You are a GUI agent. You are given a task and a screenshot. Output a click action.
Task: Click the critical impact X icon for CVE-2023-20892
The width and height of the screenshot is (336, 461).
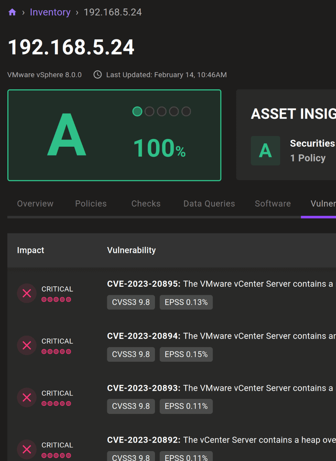pos(26,449)
